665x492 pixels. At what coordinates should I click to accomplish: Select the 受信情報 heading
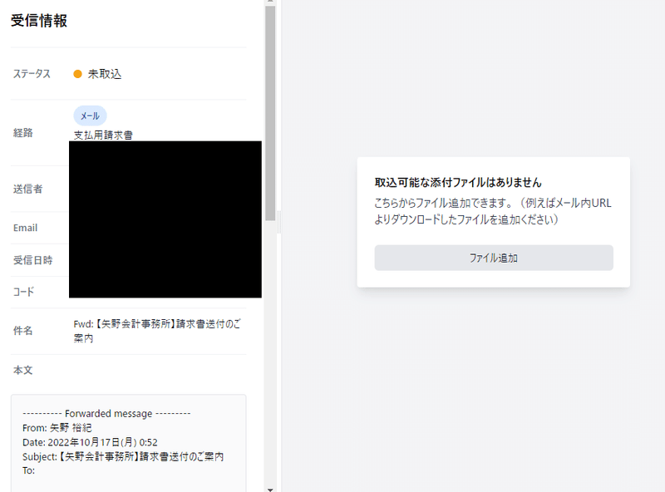click(x=39, y=20)
